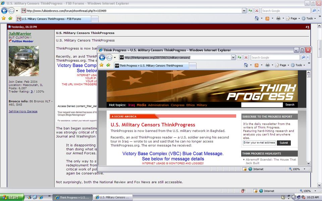Click the Think Progress site Search button
The image size is (322, 201).
(x=290, y=105)
